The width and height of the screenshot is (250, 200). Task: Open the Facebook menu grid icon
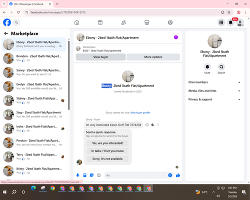pyautogui.click(x=221, y=22)
